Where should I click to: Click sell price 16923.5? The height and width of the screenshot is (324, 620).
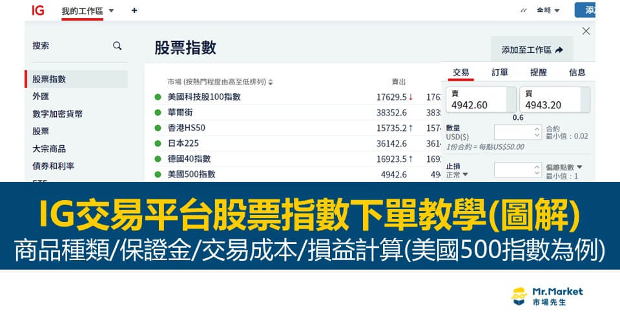391,159
